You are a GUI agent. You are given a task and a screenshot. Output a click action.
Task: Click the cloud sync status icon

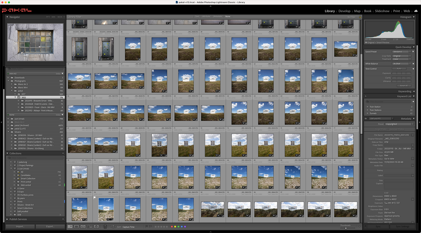416,11
